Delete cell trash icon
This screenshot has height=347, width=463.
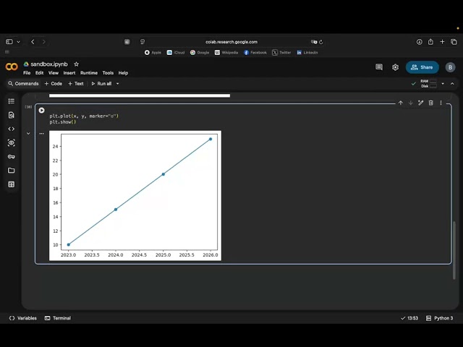coord(431,103)
